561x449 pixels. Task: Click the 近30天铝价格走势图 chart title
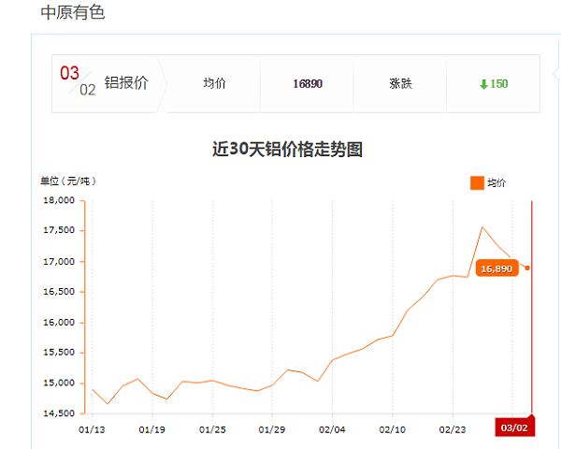pyautogui.click(x=287, y=149)
